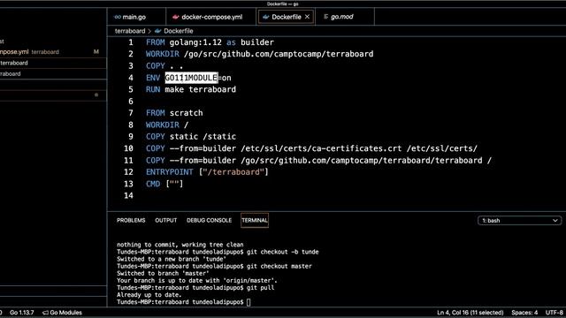Viewport: 566px width, 318px height.
Task: Open the main.go editor tab
Action: (x=136, y=17)
